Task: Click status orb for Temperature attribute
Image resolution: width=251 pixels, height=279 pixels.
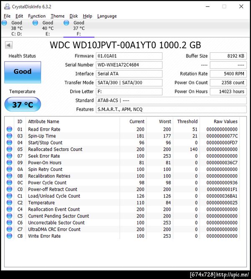Action: click(9, 203)
